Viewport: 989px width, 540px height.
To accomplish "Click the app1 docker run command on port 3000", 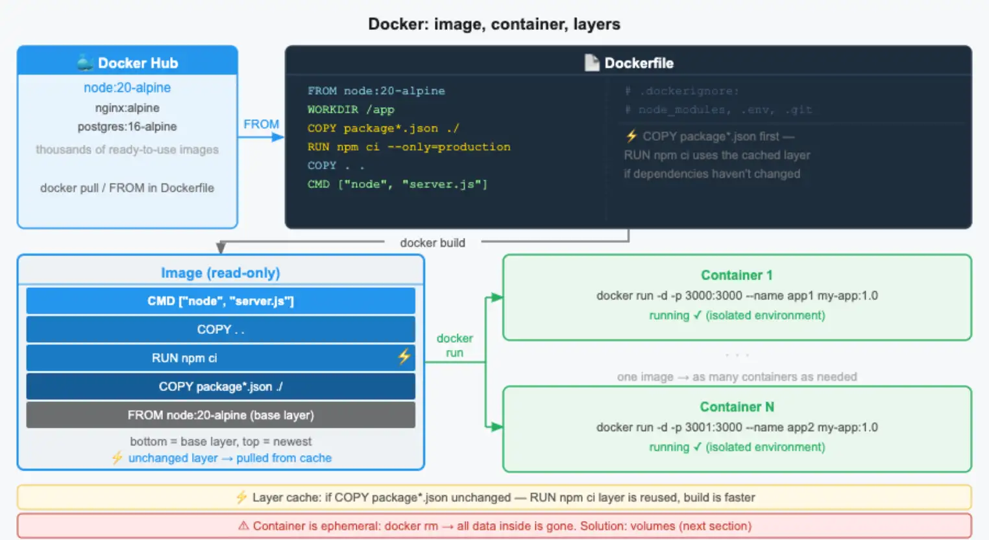I will pos(737,296).
